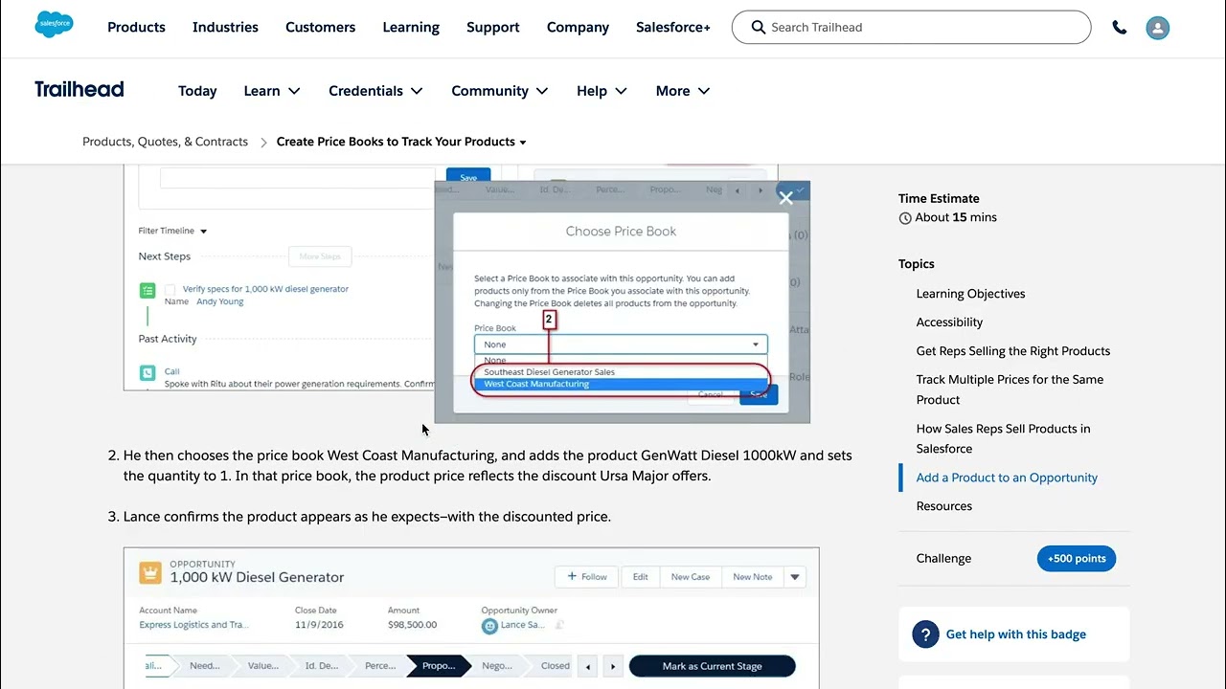The image size is (1226, 689).
Task: Open the Products menu
Action: (136, 27)
